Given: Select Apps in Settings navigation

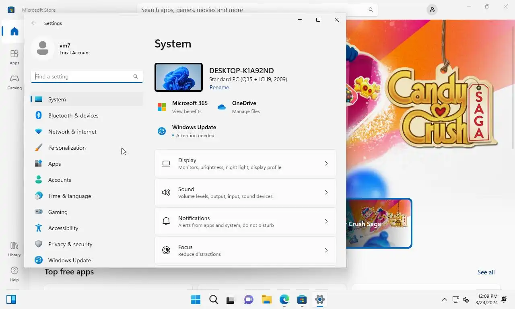Looking at the screenshot, I should pos(87,164).
